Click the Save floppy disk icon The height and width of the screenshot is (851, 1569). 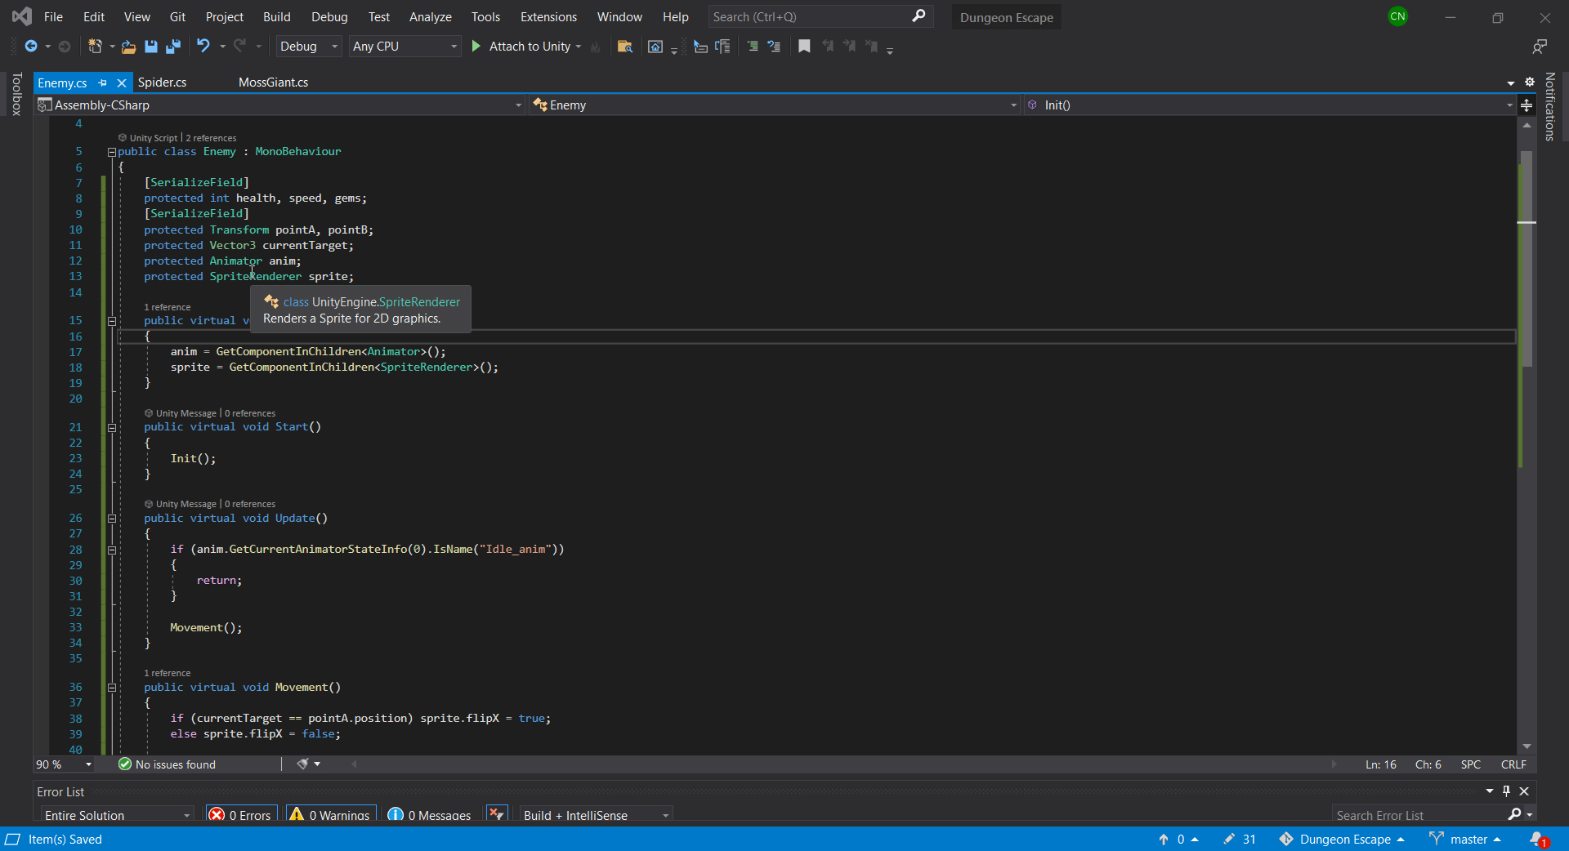pos(151,47)
